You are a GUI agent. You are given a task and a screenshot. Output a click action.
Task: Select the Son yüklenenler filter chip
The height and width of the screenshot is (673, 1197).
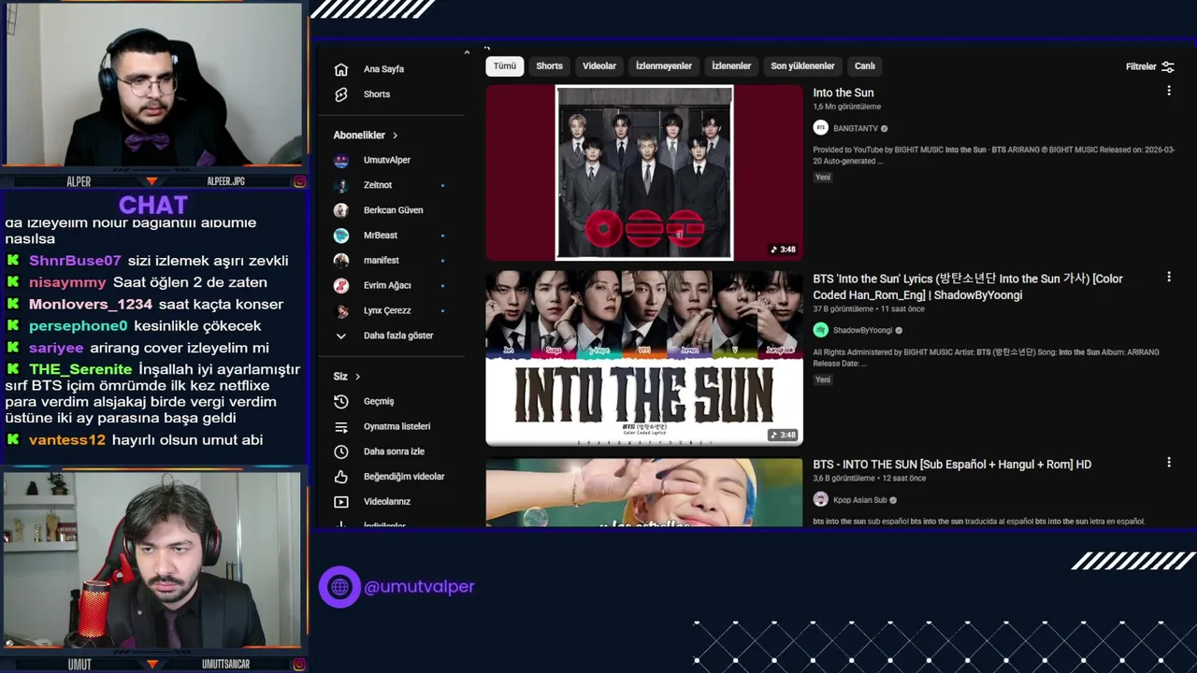point(802,66)
